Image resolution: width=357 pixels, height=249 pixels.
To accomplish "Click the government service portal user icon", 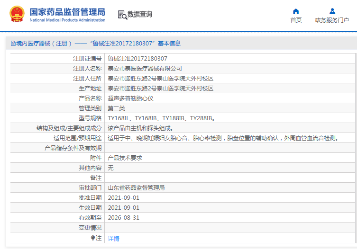I will point(332,11).
